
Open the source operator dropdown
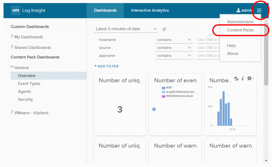click(174, 48)
